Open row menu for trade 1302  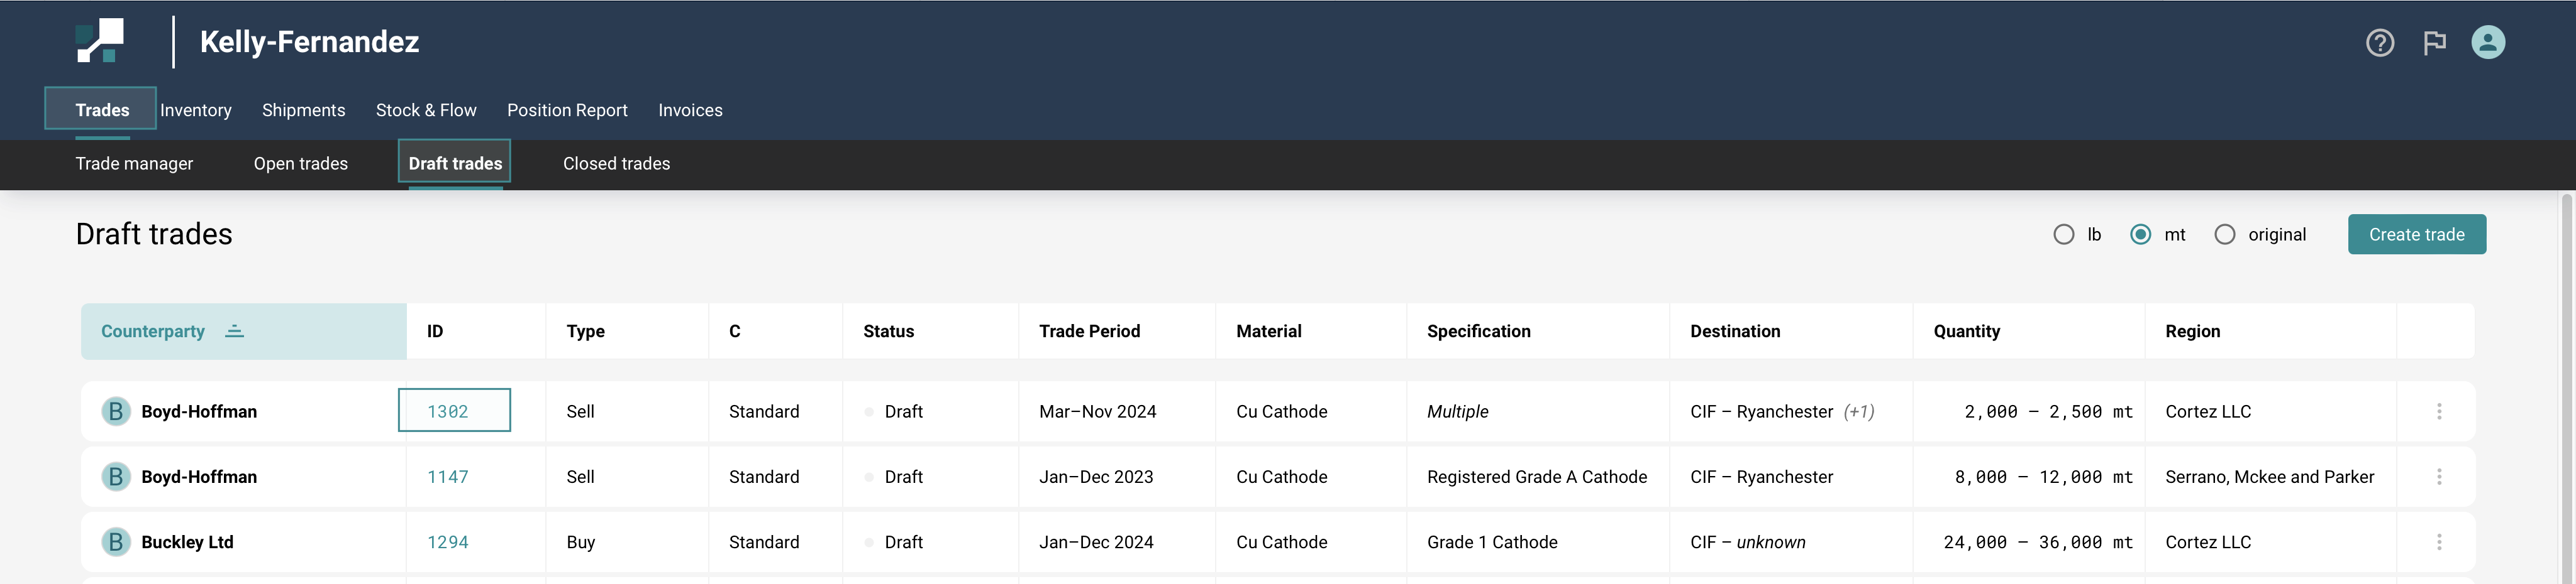pos(2438,411)
